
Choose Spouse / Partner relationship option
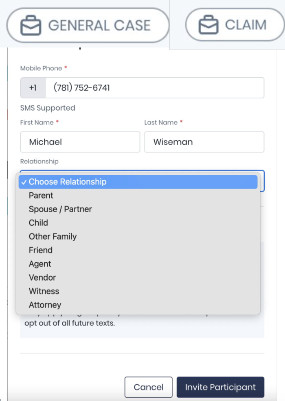(60, 209)
